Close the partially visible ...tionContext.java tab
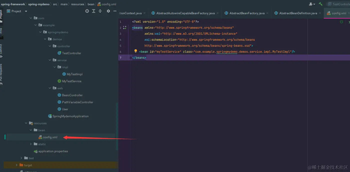Screen dimensions: 350x172 [x=144, y=13]
